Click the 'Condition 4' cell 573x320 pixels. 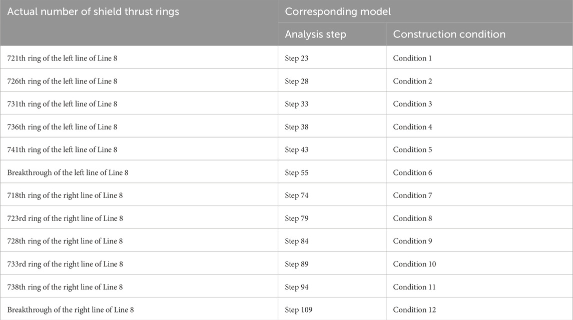pos(479,126)
